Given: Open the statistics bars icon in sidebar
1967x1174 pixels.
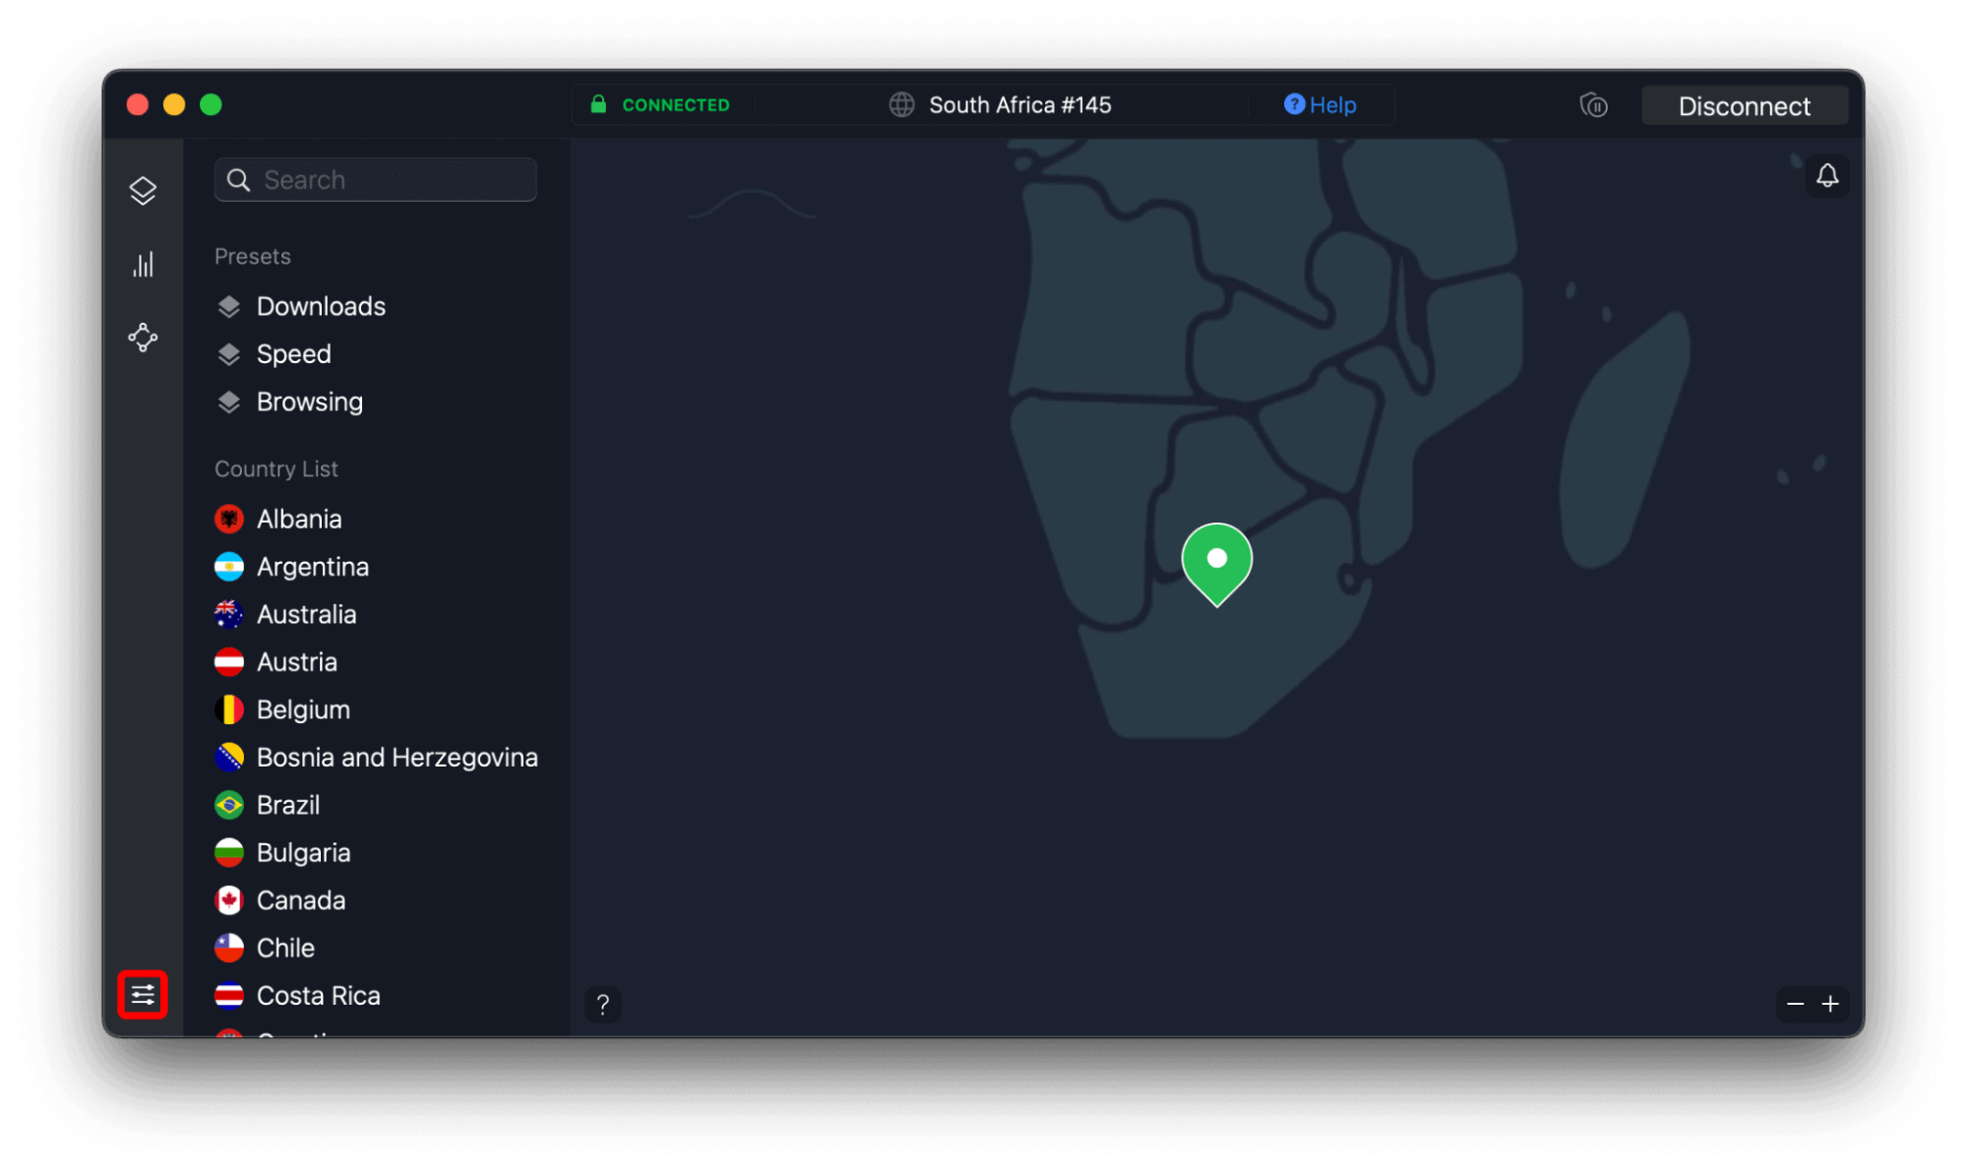Looking at the screenshot, I should [x=143, y=264].
